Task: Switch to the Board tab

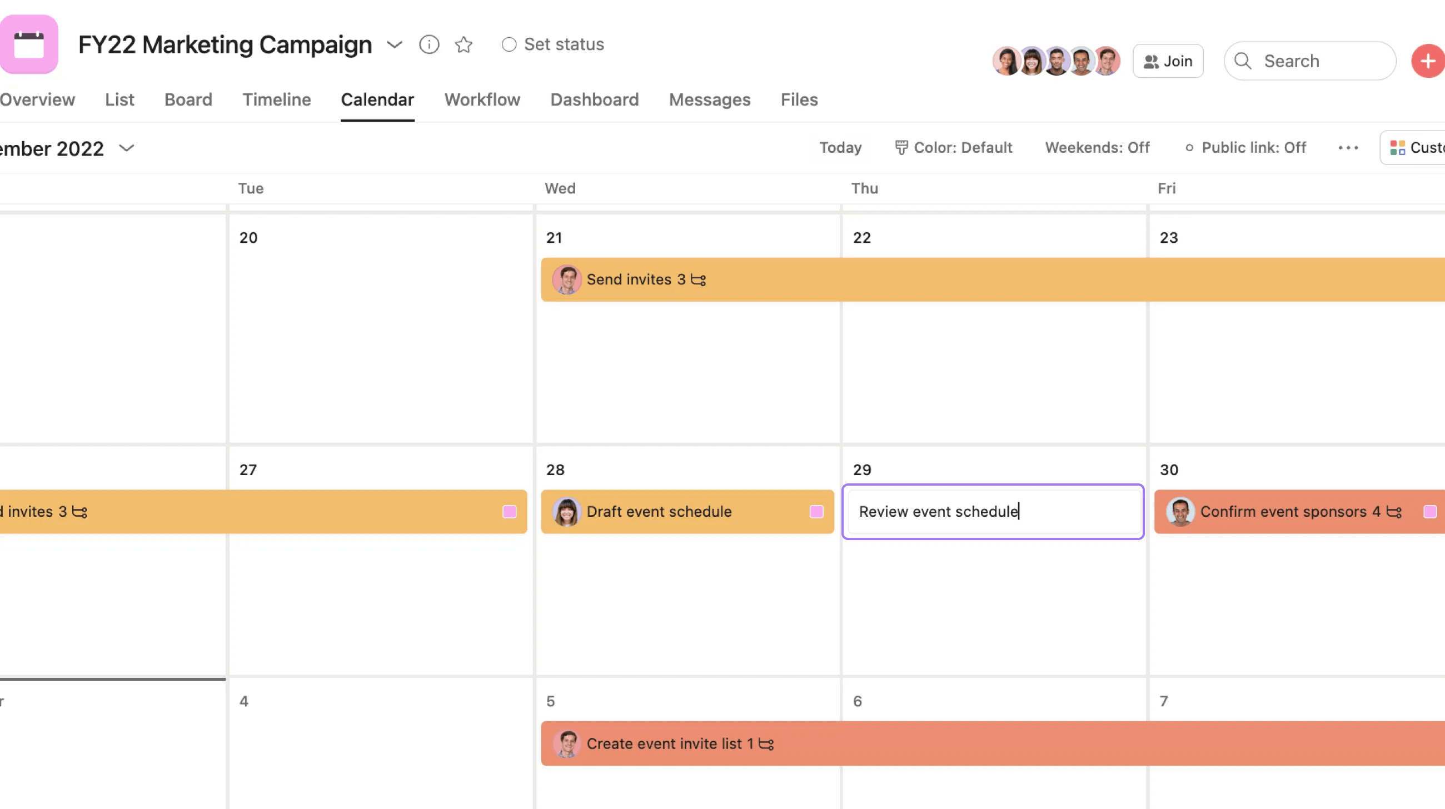Action: (x=188, y=100)
